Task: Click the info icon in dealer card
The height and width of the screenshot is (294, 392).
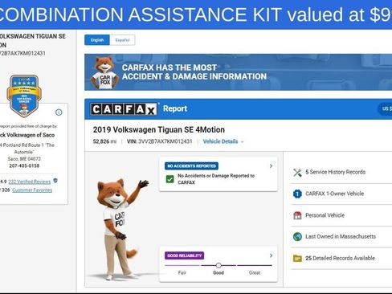Action: point(59,112)
